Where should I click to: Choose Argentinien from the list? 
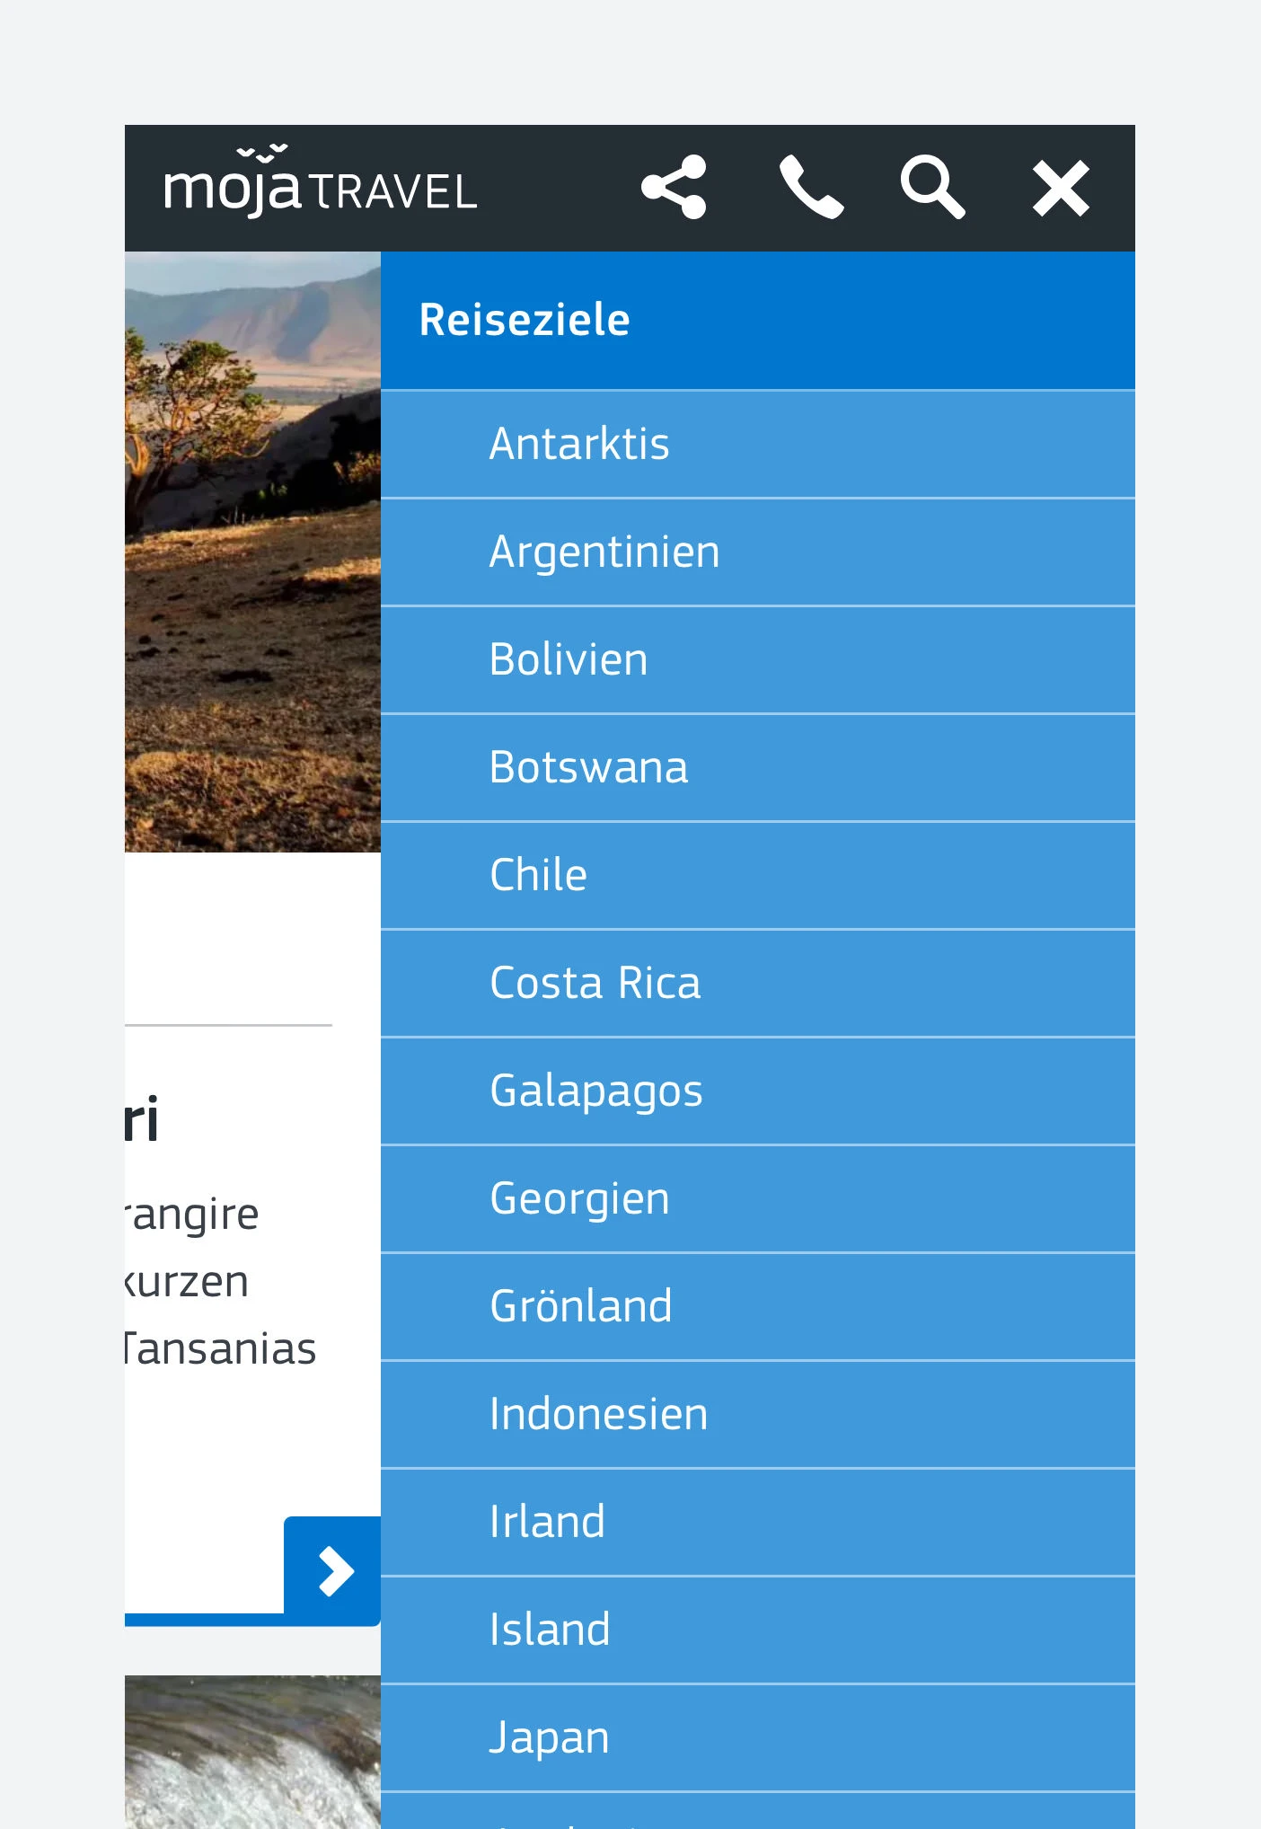(x=758, y=552)
